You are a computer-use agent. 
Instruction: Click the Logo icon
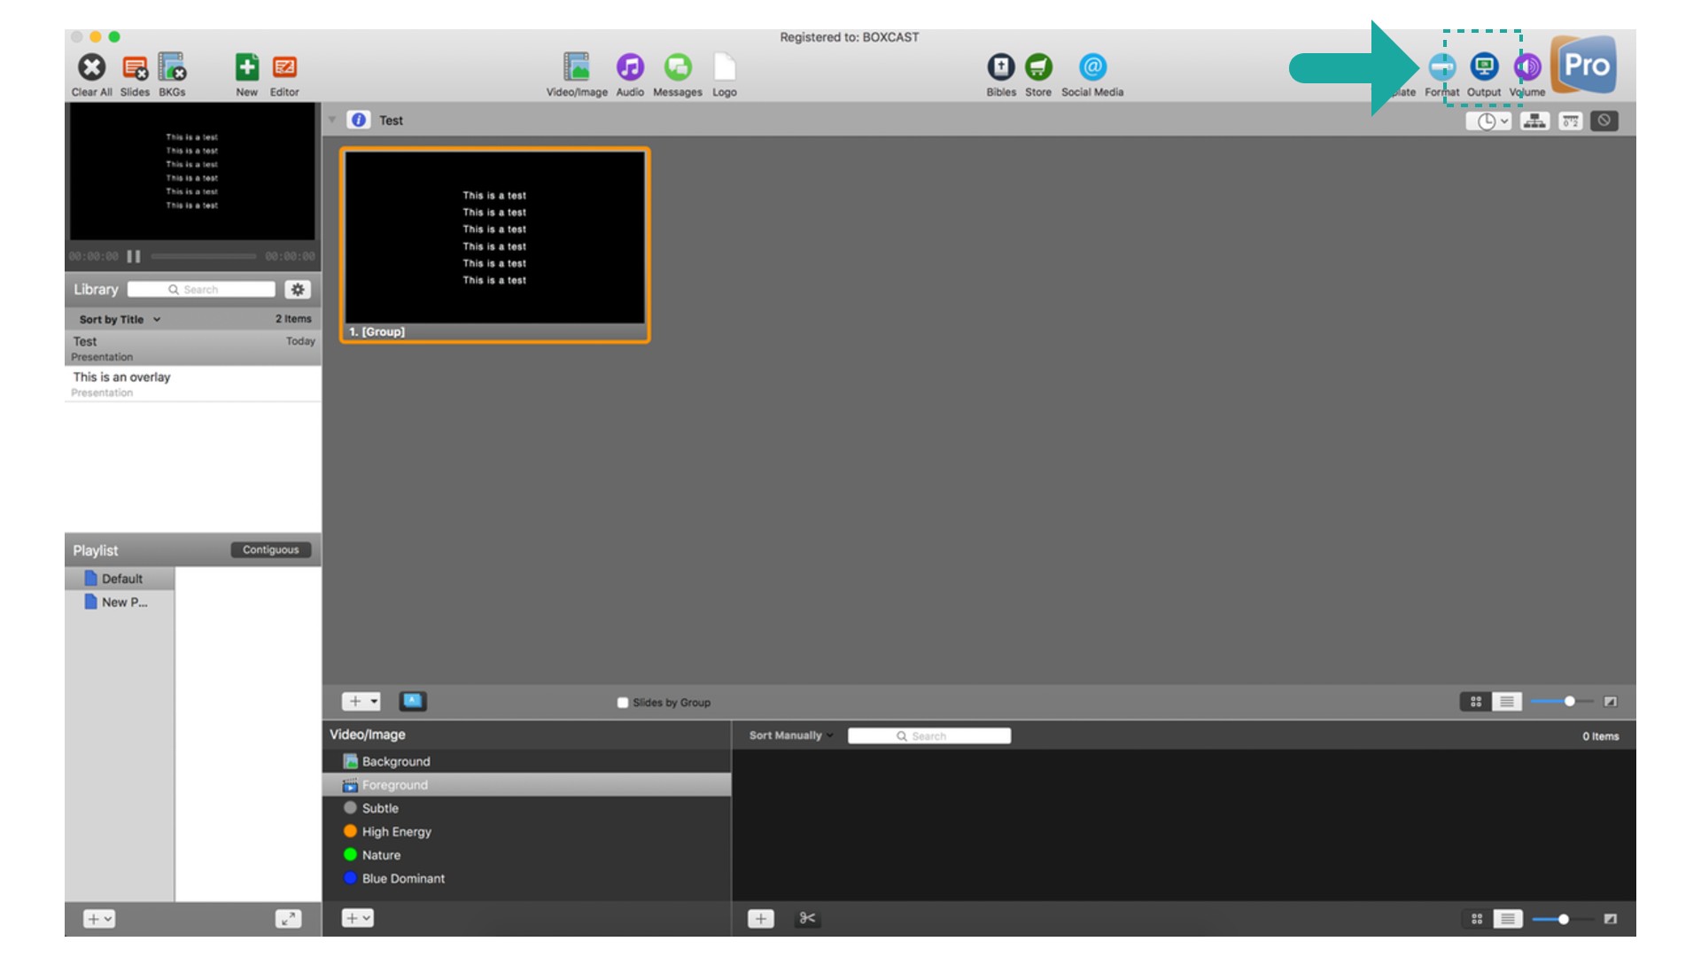(x=724, y=67)
